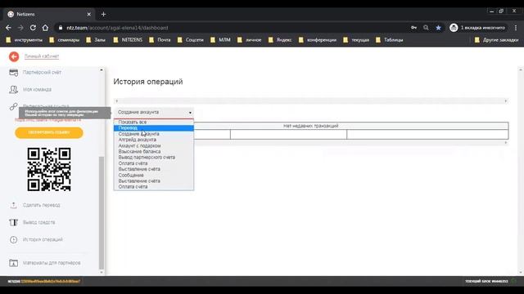Open Партнерский счет in sidebar
This screenshot has width=524, height=294.
42,73
